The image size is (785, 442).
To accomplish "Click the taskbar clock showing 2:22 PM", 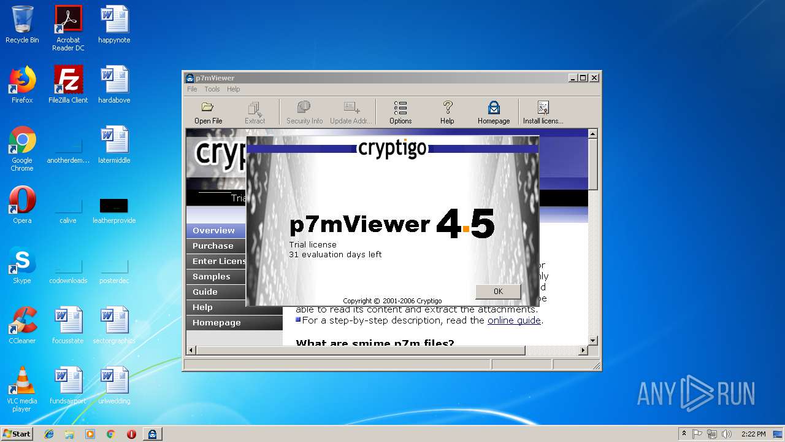I will pyautogui.click(x=753, y=434).
